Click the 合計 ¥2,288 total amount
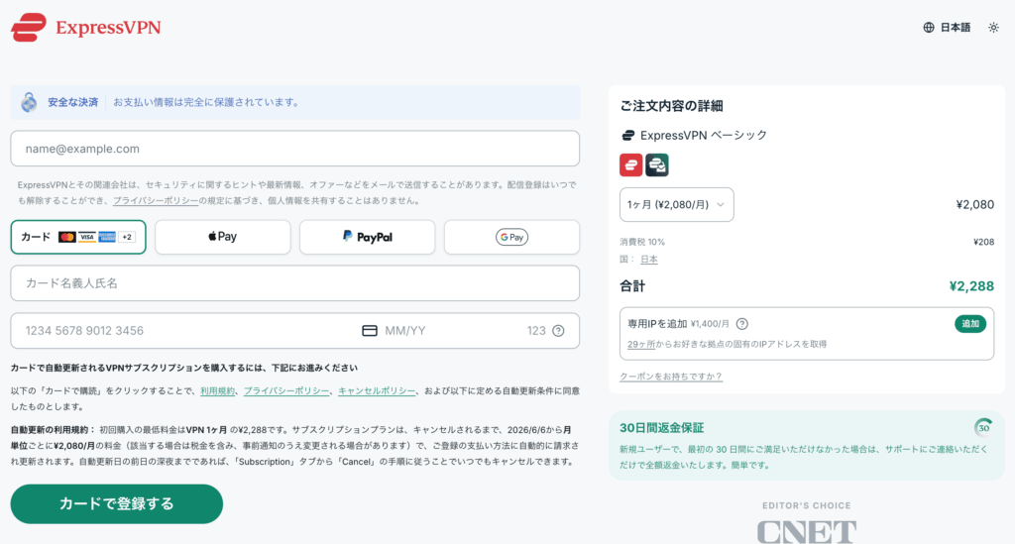Viewport: 1015px width, 544px height. pos(971,286)
